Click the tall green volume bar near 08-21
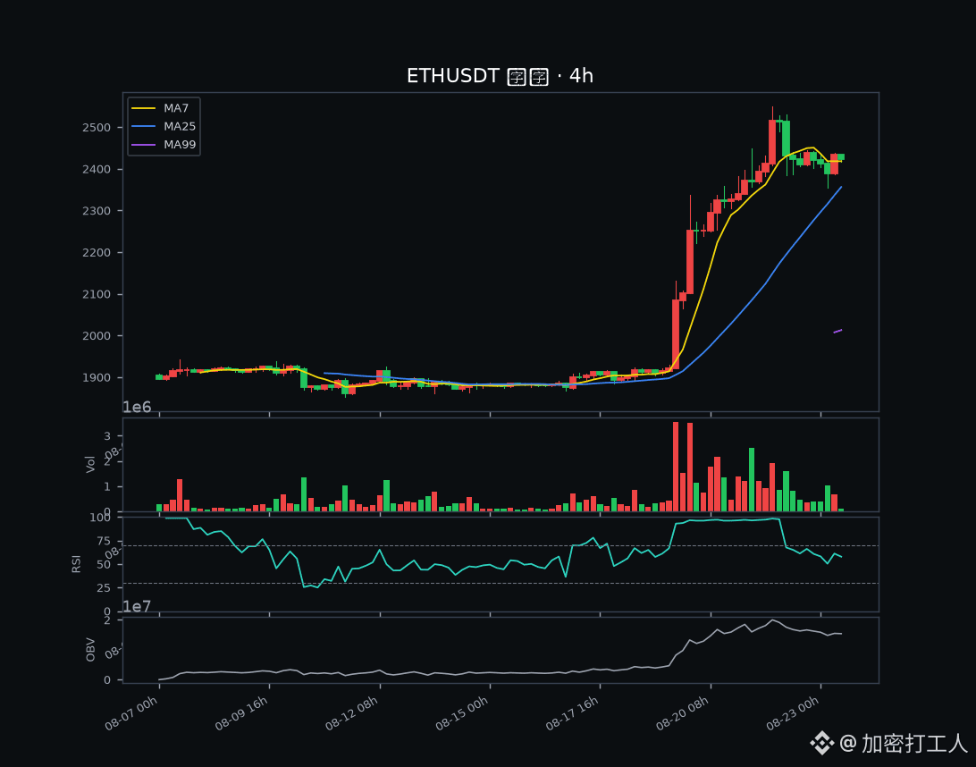Image resolution: width=976 pixels, height=767 pixels. 752,479
